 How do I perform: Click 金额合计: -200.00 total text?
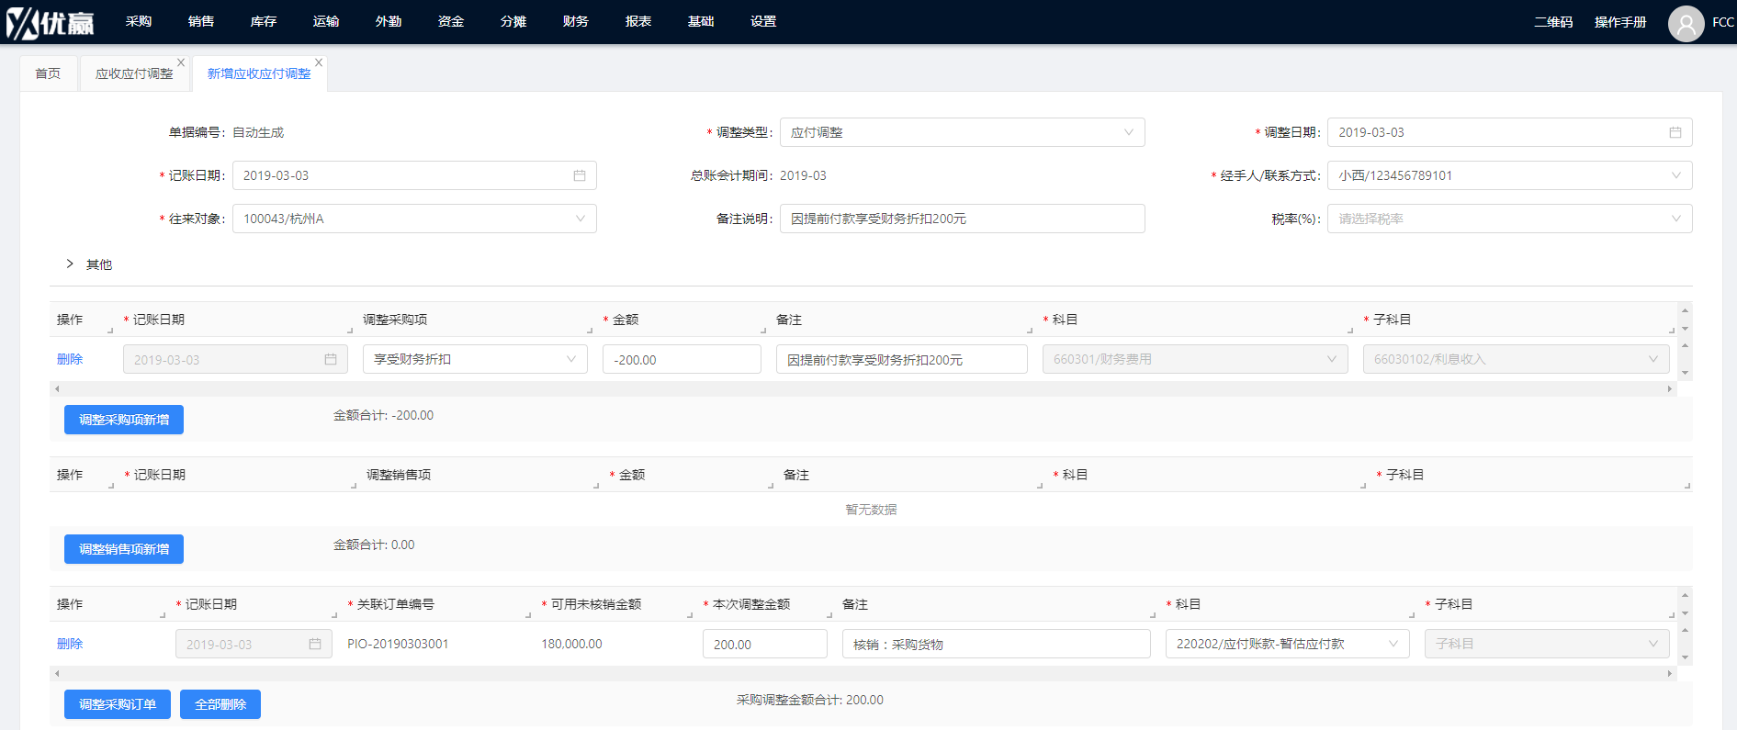383,415
